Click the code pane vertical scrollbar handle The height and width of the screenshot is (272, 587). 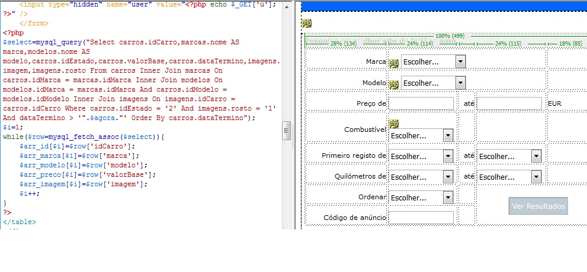pyautogui.click(x=287, y=129)
